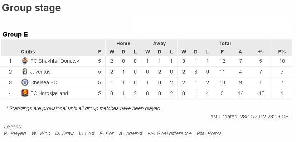Viewport: 296px width, 142px height.
Task: Open the FC Shakhtar Donetsk club link
Action: 55,61
